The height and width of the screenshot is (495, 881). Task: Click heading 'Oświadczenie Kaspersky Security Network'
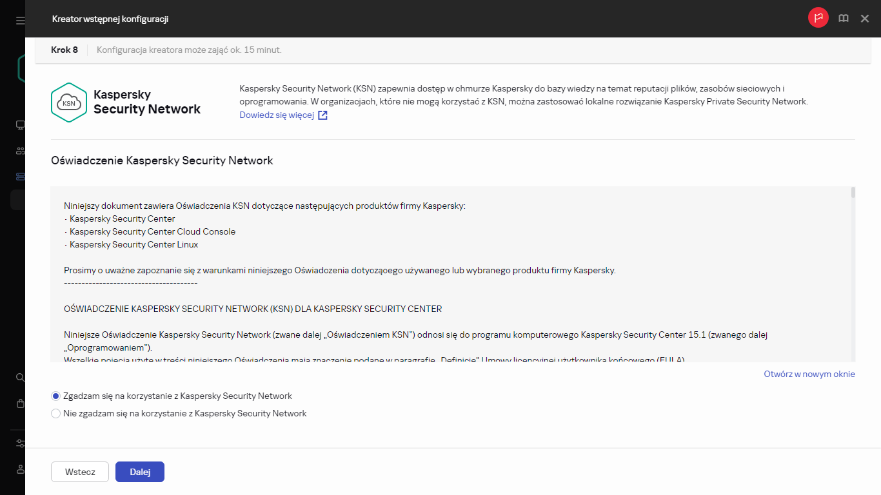point(162,160)
